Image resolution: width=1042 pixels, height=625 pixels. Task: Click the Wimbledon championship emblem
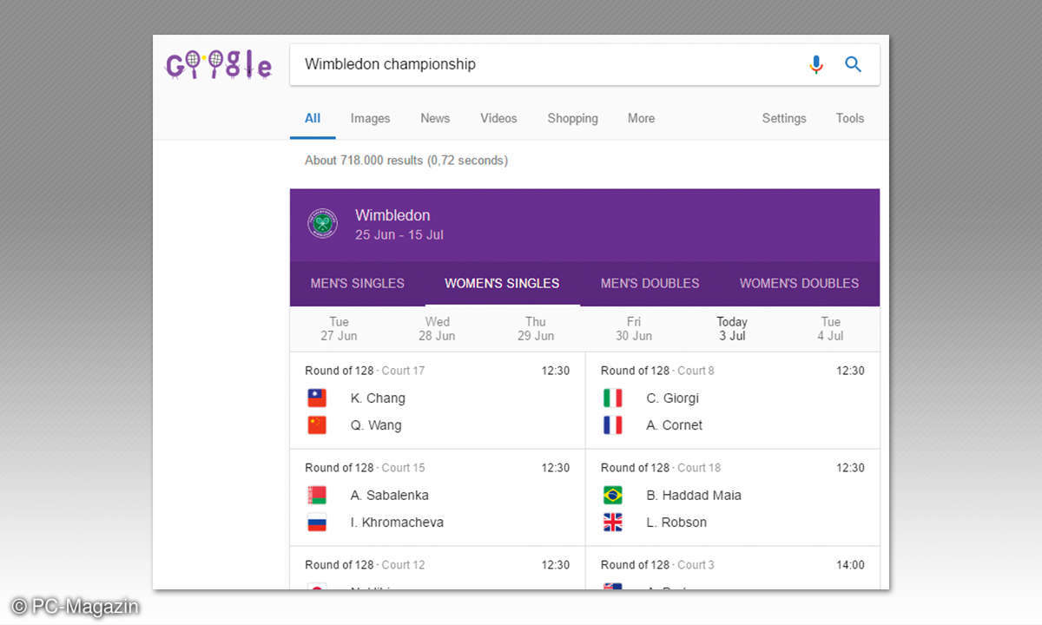323,224
